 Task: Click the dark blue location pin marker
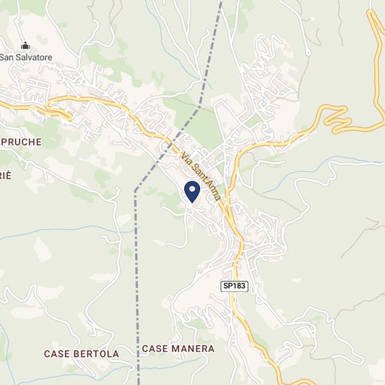192,192
